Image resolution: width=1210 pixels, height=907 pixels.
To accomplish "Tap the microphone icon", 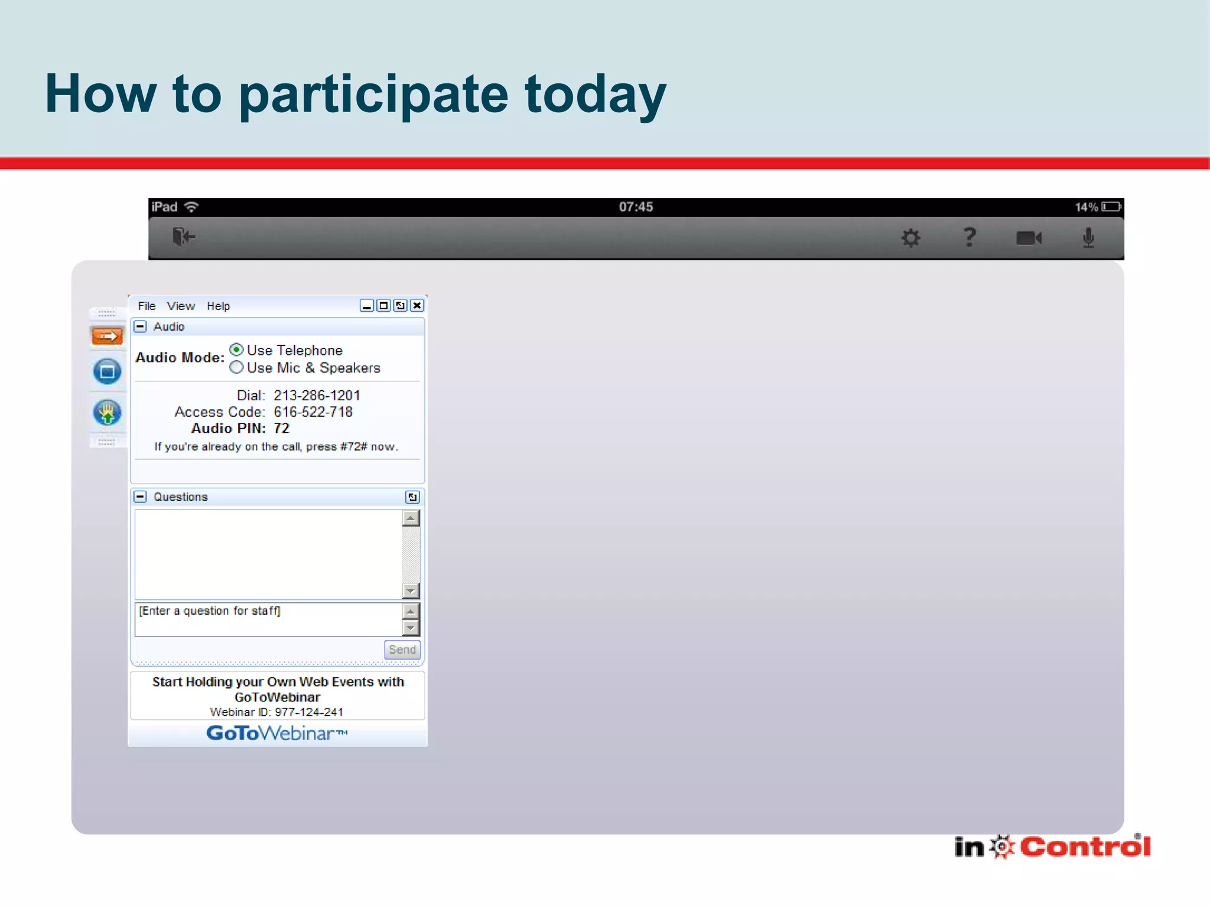I will tap(1088, 238).
